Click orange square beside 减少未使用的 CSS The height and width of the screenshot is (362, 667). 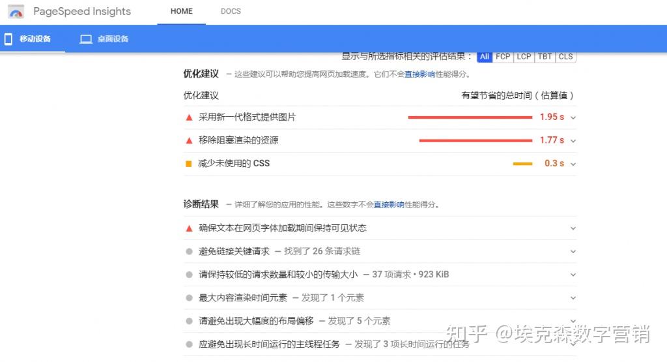tap(189, 164)
